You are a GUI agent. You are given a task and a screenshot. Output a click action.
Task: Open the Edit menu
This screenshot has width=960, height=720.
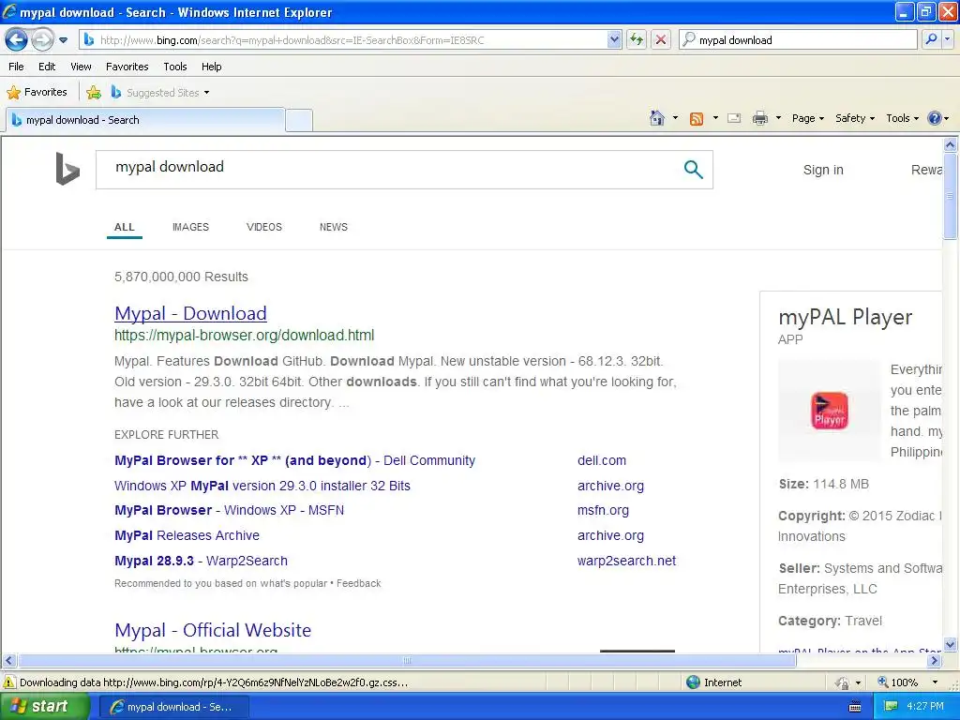[47, 67]
